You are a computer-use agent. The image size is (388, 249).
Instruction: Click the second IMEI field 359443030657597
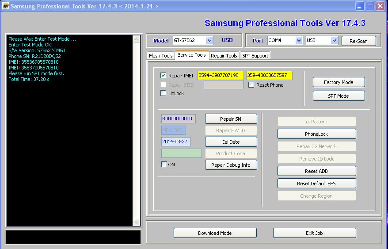coord(269,75)
